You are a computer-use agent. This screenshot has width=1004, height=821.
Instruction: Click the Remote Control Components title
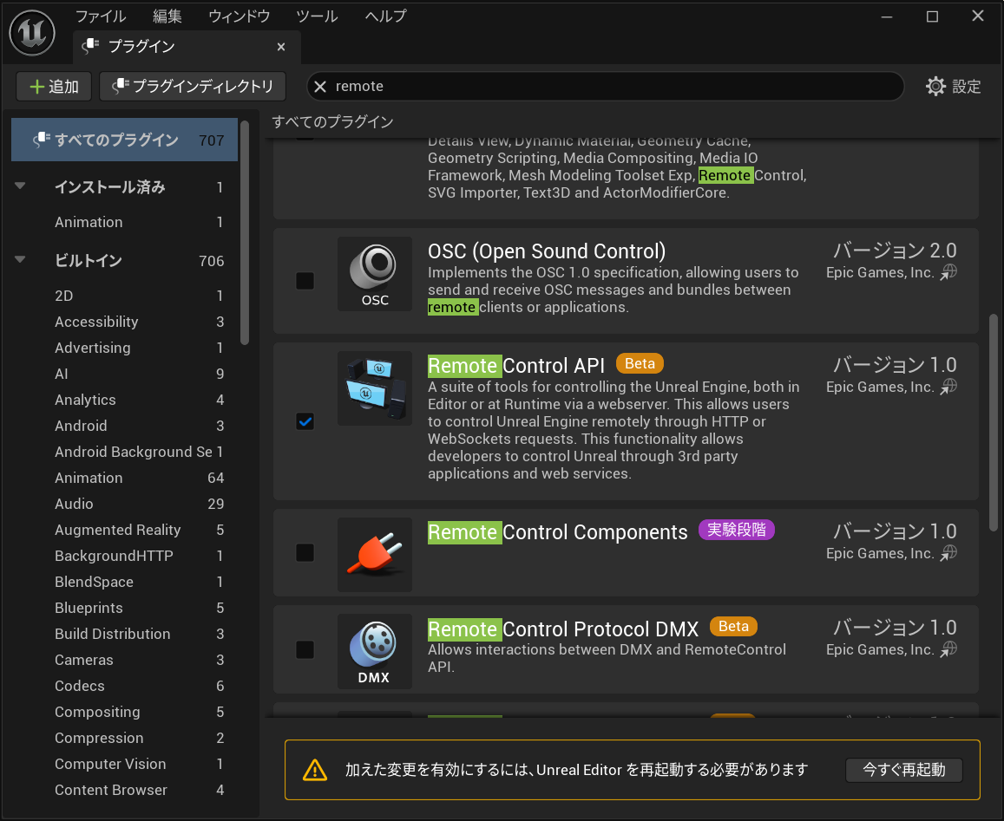pyautogui.click(x=558, y=531)
